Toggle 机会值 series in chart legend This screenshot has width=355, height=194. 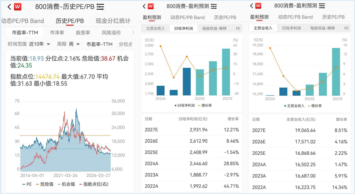point(66,184)
